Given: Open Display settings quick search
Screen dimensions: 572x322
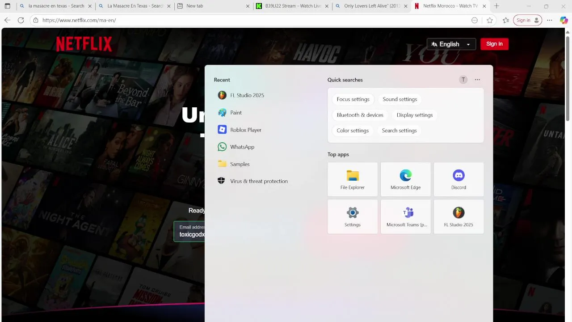Looking at the screenshot, I should 415,115.
